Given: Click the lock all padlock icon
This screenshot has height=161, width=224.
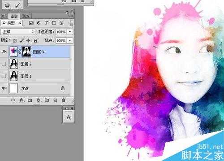Looking at the screenshot, I should click(x=35, y=41).
